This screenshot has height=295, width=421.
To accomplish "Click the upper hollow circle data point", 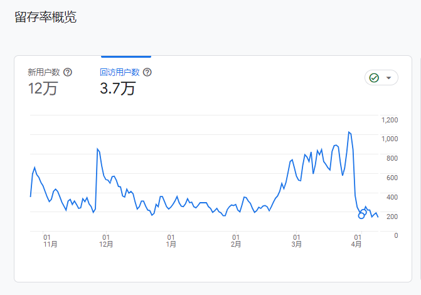I will 364,212.
